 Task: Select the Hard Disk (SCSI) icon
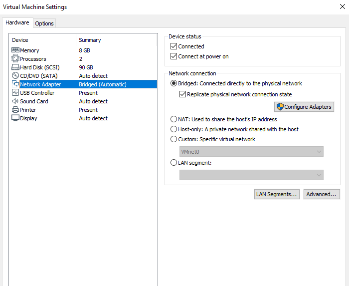point(15,67)
